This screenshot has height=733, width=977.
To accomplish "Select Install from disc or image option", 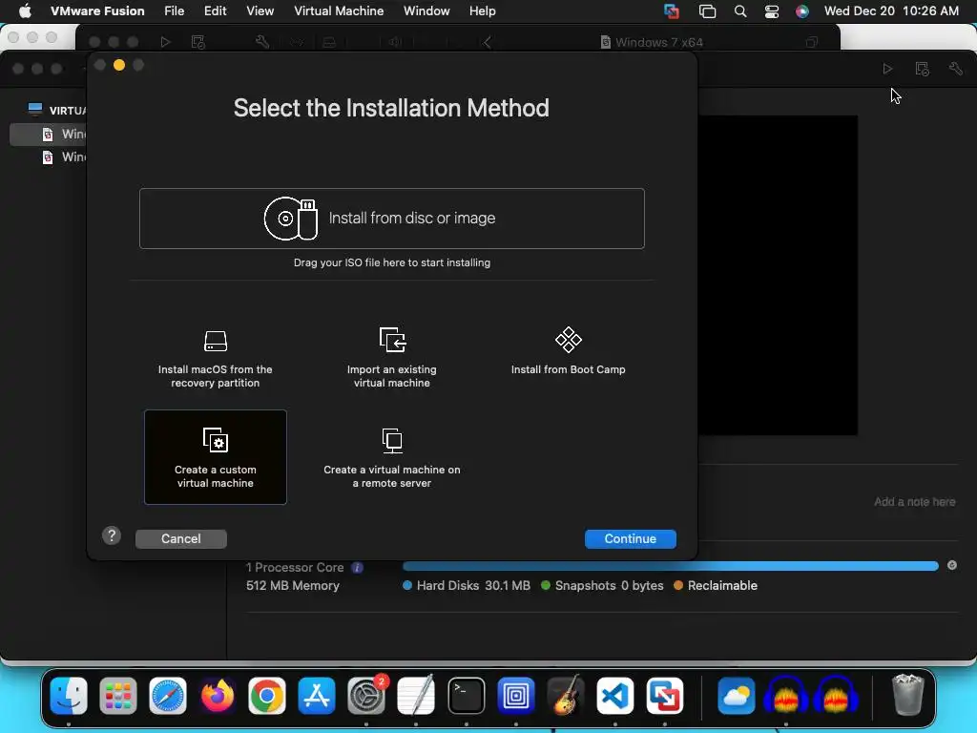I will click(392, 219).
